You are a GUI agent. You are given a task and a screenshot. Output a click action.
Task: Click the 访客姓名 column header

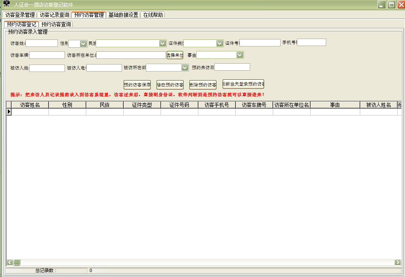point(30,105)
